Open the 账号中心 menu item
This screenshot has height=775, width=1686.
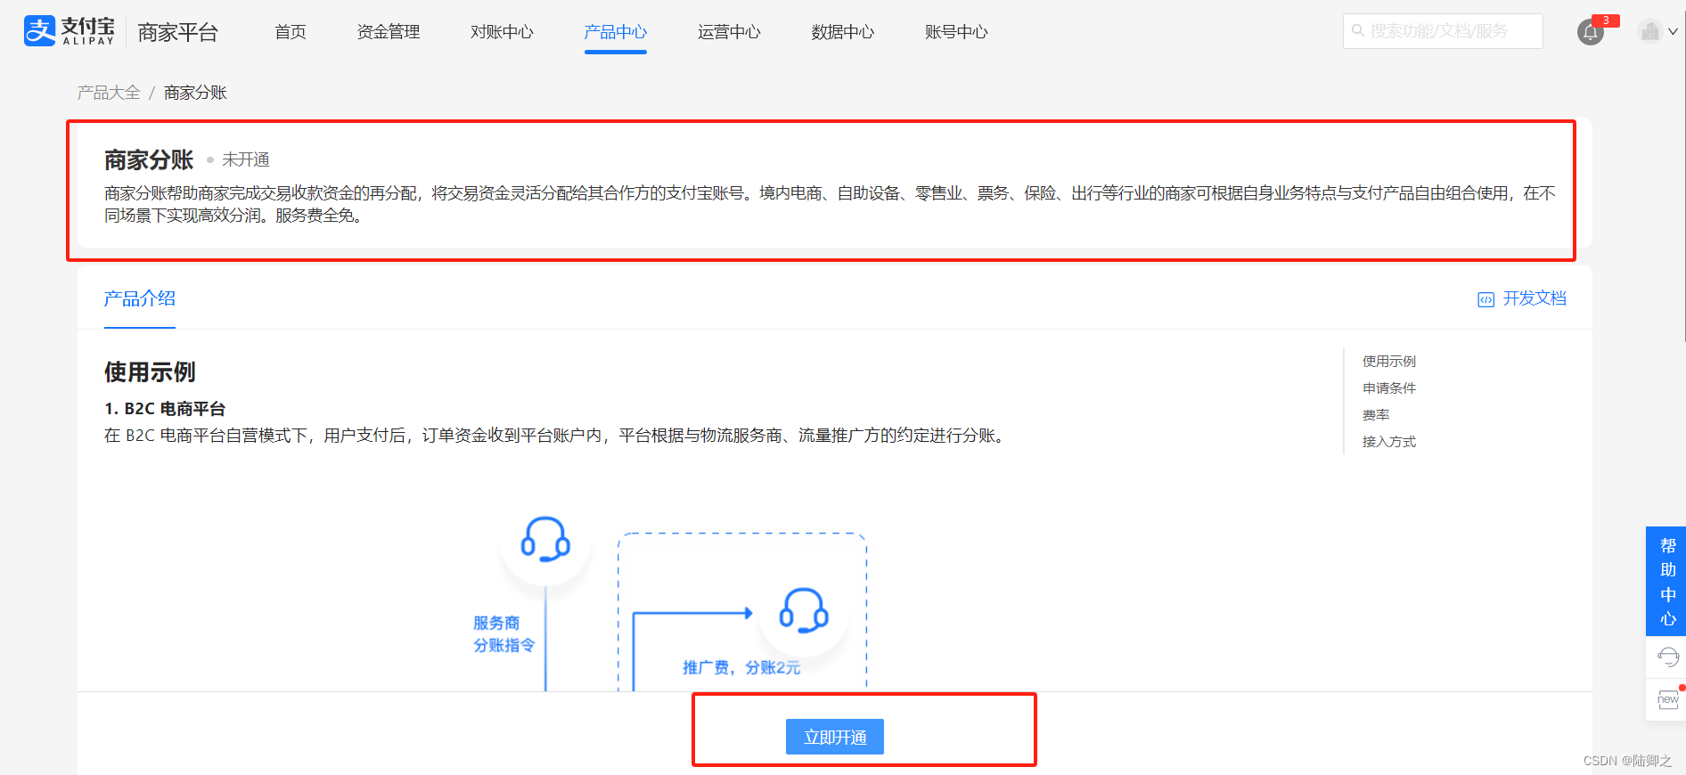pos(956,32)
